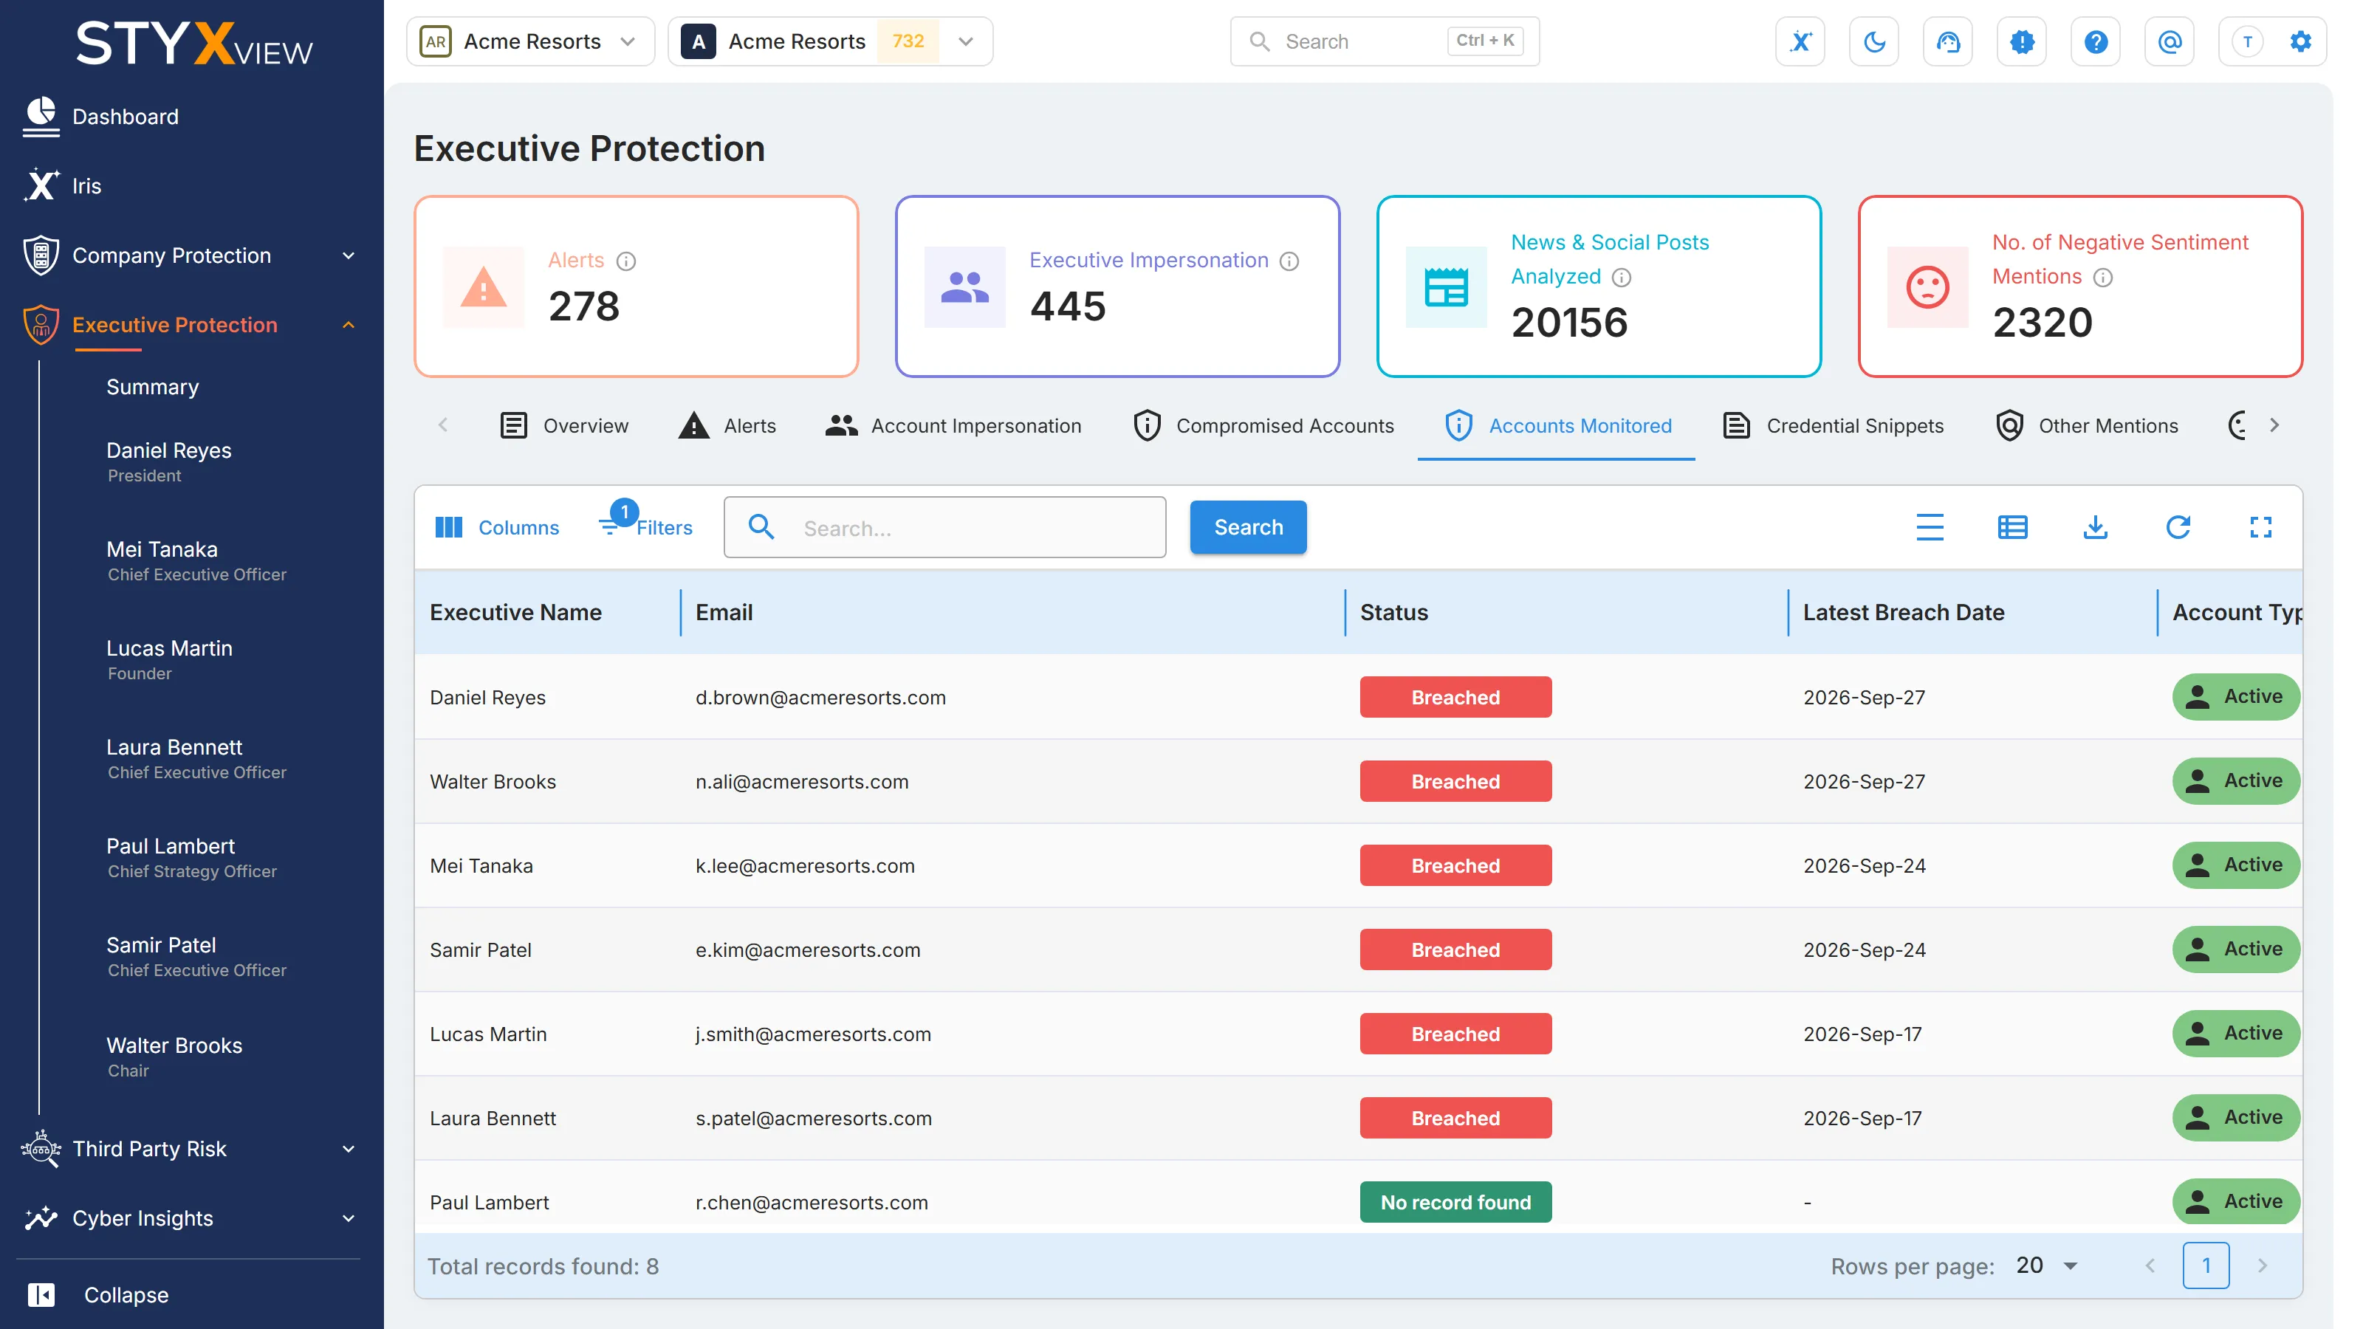Open the Columns selector
2363x1329 pixels.
coord(496,527)
